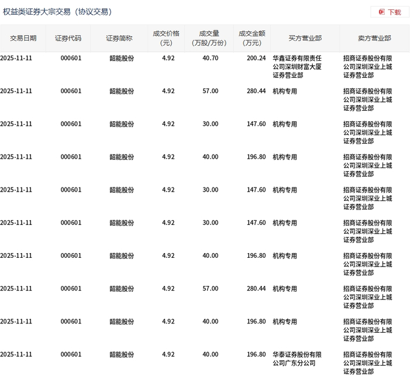Click the date in the 华泰证券 row
Image resolution: width=410 pixels, height=382 pixels.
click(x=16, y=354)
